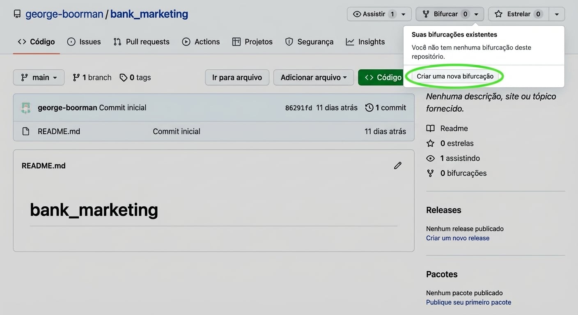
Task: Click the code brackets icon on Código tab
Action: [22, 42]
